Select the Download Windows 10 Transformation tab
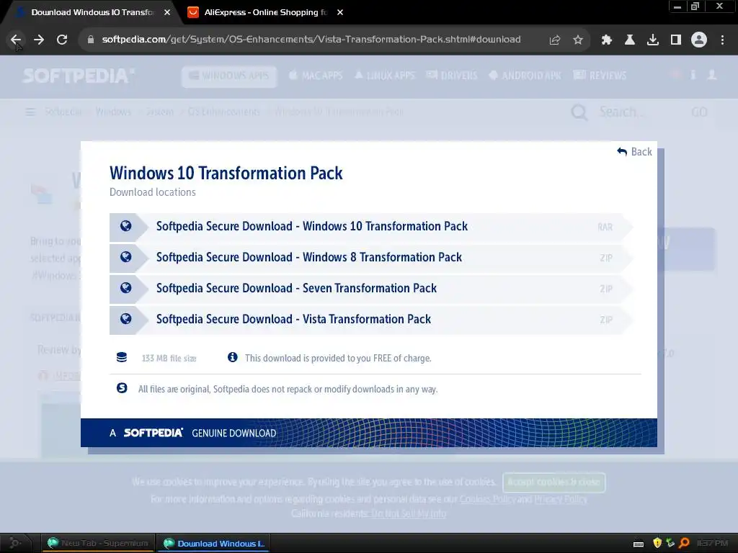This screenshot has height=553, width=738. (x=92, y=12)
